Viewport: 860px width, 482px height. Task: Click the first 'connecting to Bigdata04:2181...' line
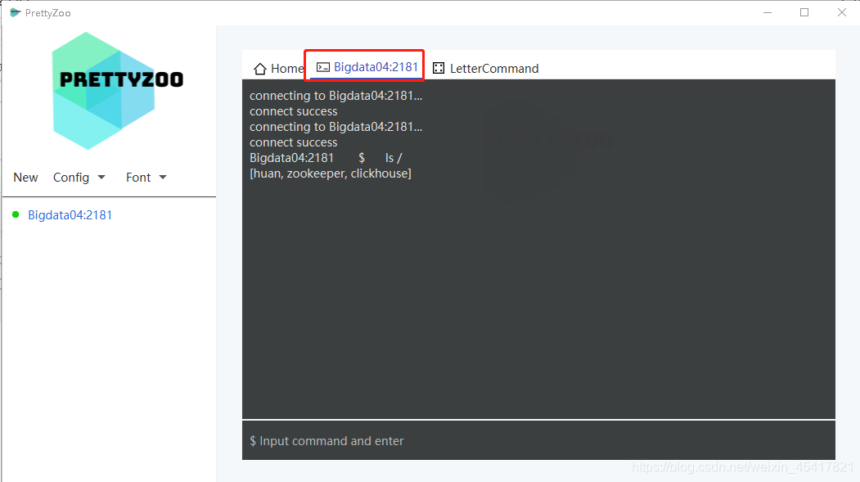point(335,96)
